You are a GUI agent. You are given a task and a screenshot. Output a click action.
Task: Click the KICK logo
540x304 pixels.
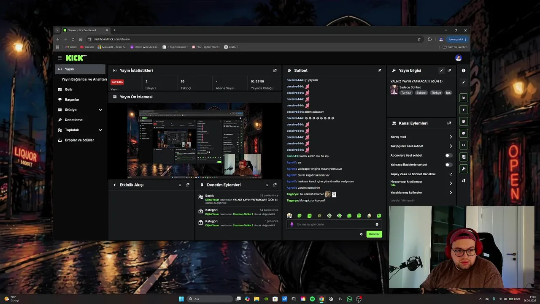[x=76, y=58]
